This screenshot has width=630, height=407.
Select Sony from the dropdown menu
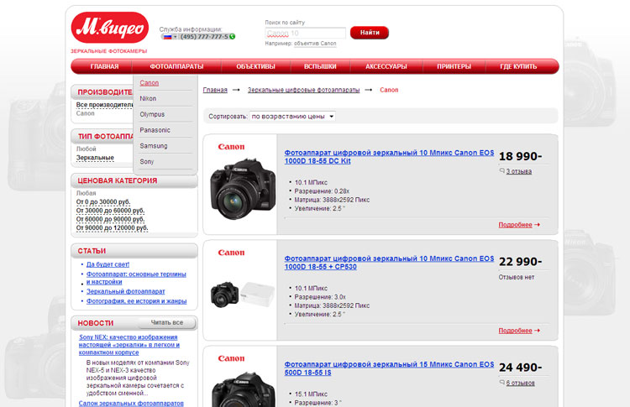click(147, 161)
